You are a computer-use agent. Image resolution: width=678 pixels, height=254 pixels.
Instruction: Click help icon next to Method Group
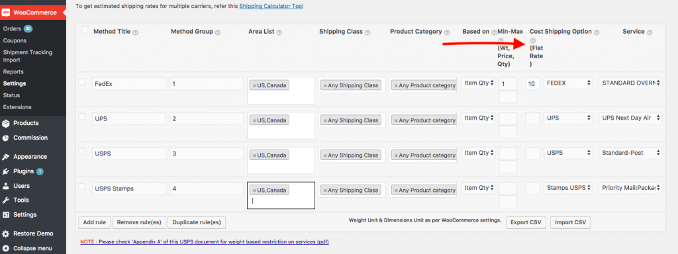point(217,32)
